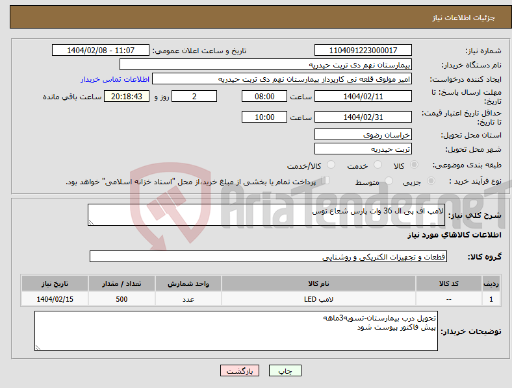Click the بازگشت back button
The height and width of the screenshot is (388, 512).
(x=240, y=370)
